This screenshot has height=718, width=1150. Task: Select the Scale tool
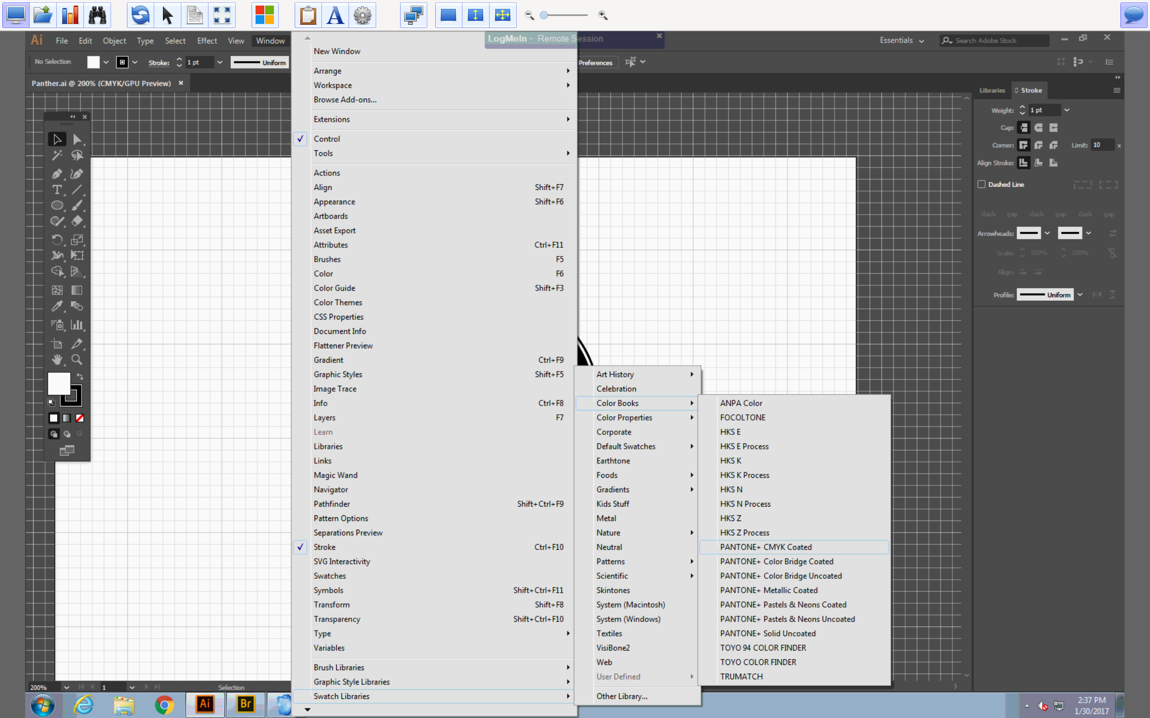pyautogui.click(x=77, y=239)
